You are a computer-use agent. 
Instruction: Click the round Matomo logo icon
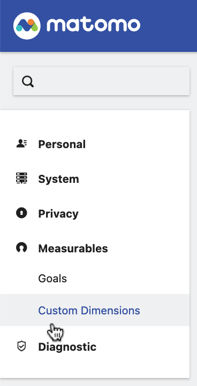pos(27,26)
